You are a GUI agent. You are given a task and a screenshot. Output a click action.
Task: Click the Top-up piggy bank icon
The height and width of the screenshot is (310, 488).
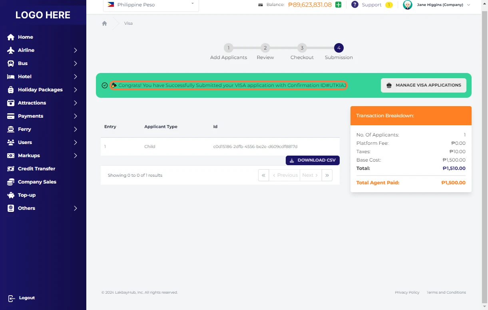11,195
